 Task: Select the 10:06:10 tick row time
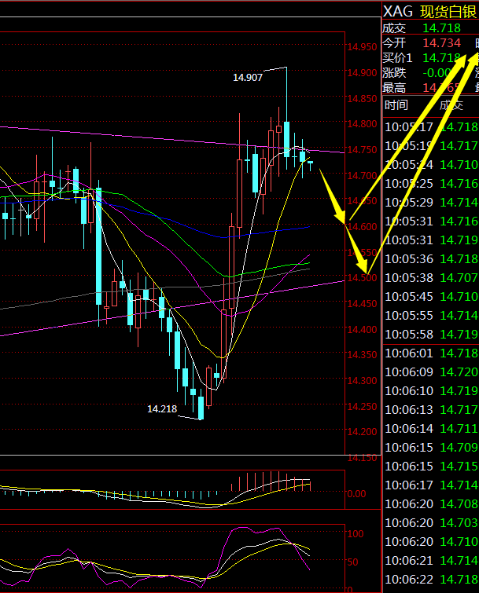tap(408, 390)
